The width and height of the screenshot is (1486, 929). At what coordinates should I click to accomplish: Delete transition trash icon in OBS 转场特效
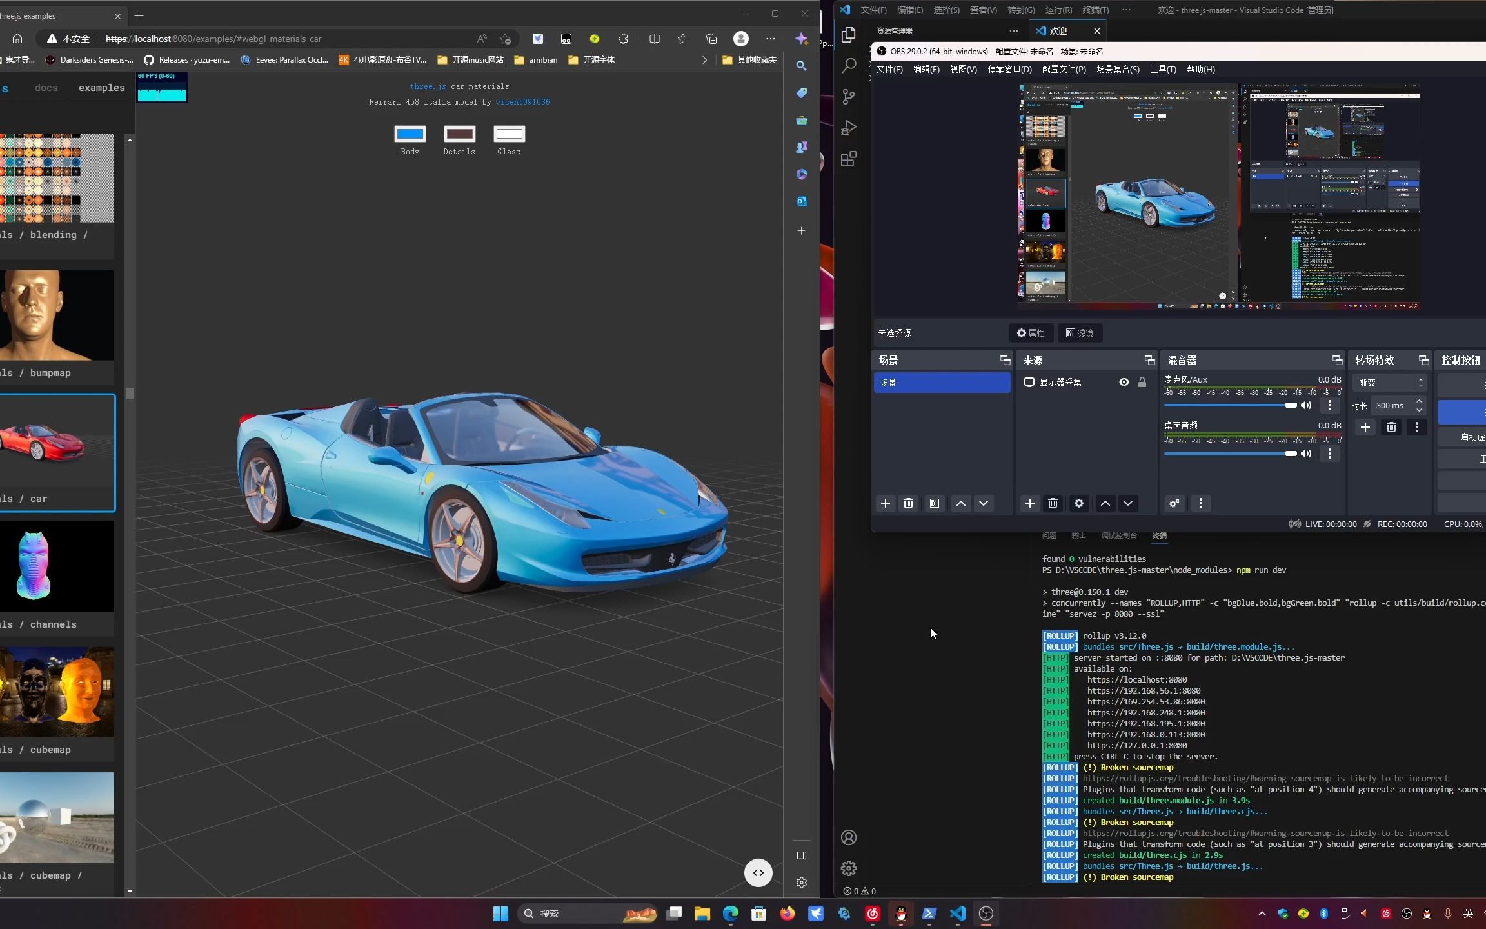1391,427
